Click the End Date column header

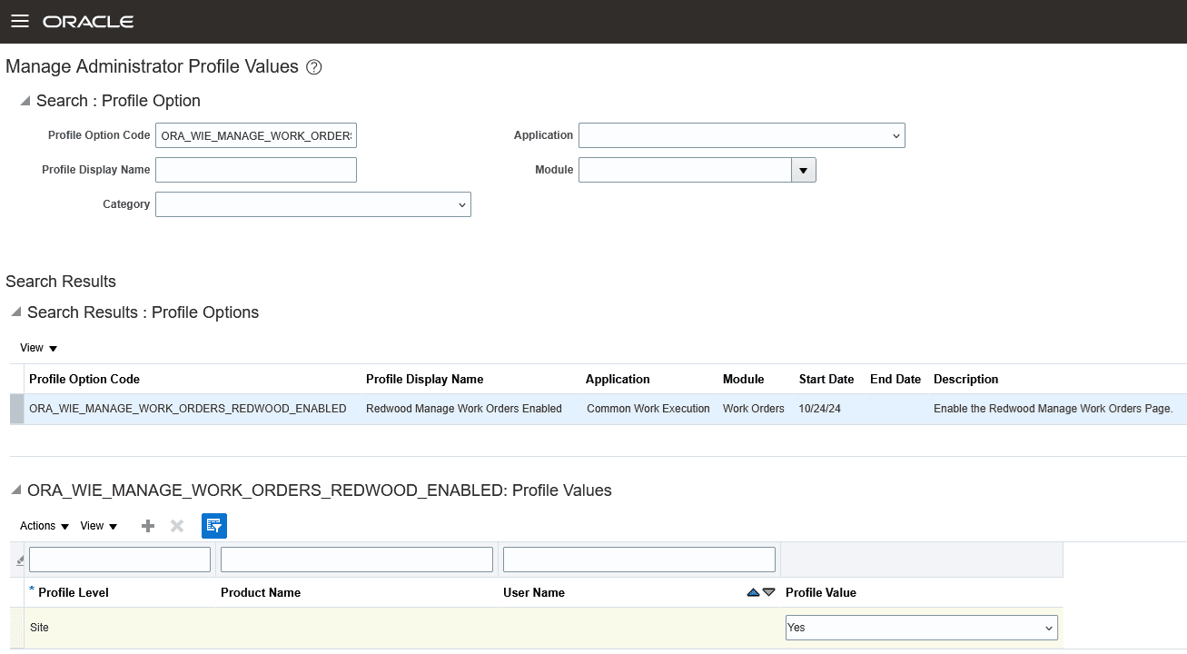[895, 379]
